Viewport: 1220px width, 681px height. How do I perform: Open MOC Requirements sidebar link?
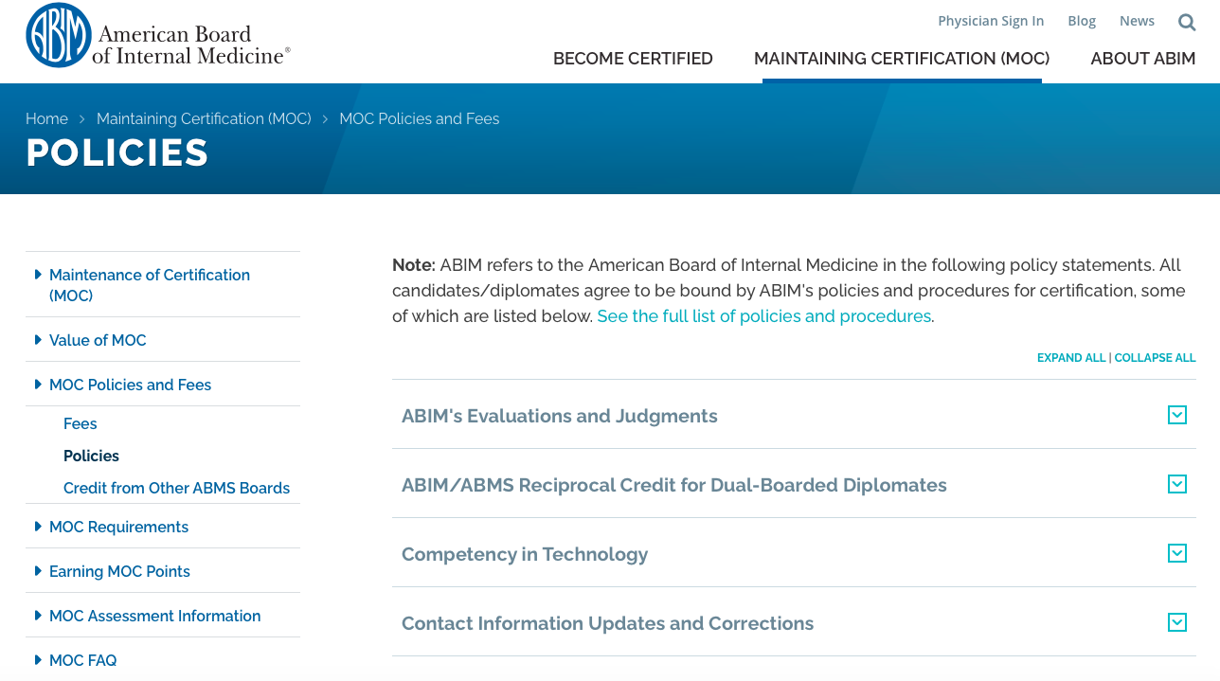pyautogui.click(x=118, y=527)
